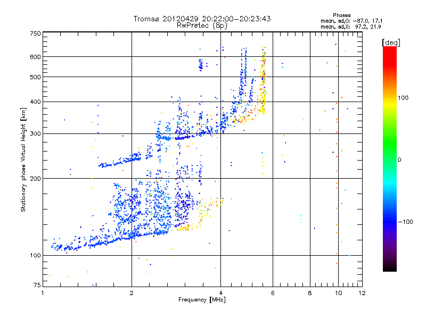
Task: Click the "Frequency [MHz]" axis title
Action: point(202,300)
